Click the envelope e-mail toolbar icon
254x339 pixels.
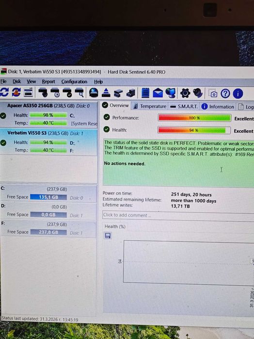tap(158, 93)
